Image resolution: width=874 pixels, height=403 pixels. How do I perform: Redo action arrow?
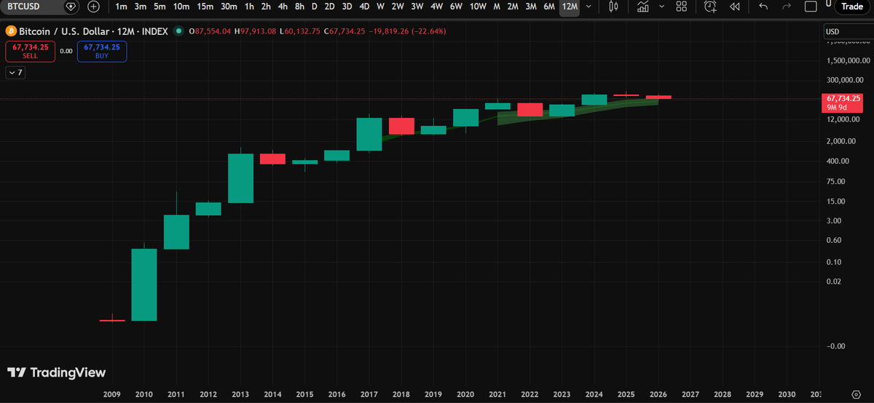[787, 7]
